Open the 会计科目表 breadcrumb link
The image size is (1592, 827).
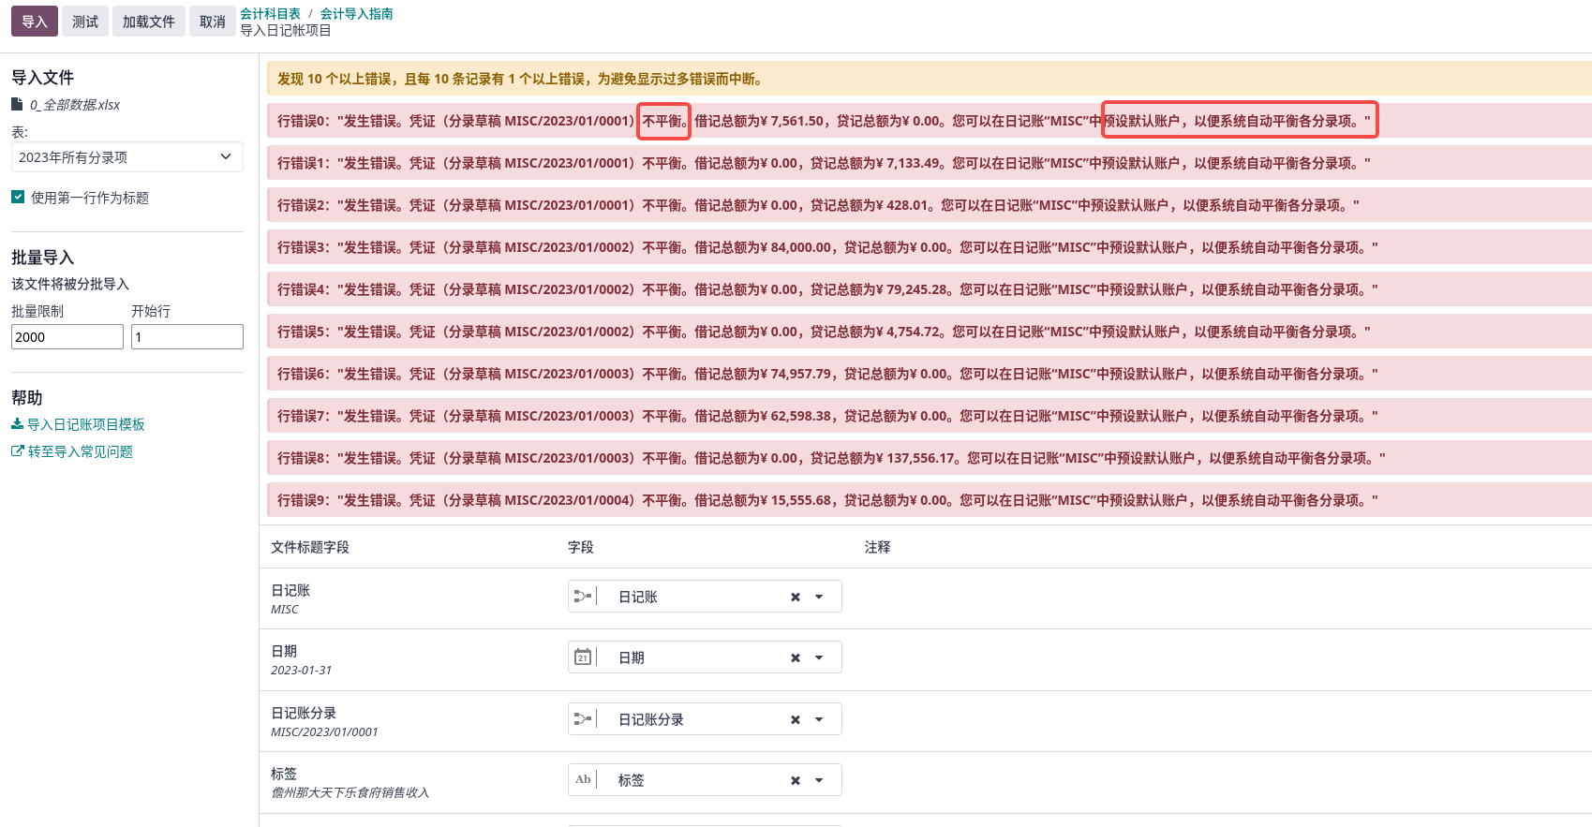270,13
